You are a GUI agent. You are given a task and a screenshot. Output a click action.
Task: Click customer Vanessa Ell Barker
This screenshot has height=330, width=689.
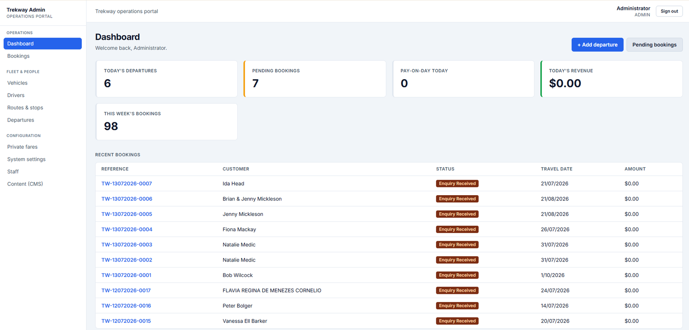point(245,321)
